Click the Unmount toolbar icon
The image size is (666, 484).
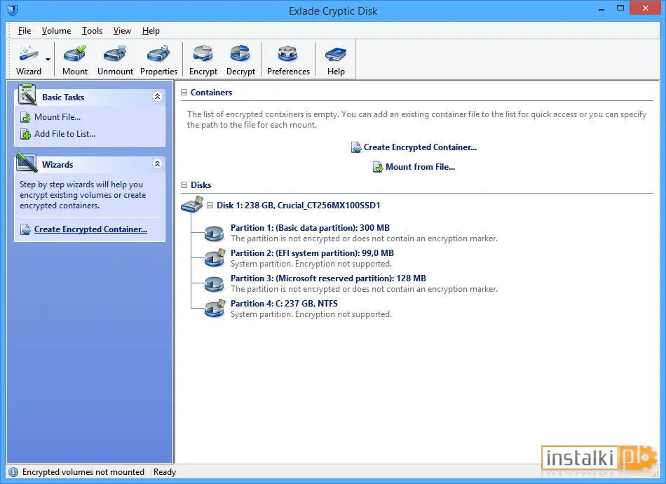pyautogui.click(x=115, y=60)
